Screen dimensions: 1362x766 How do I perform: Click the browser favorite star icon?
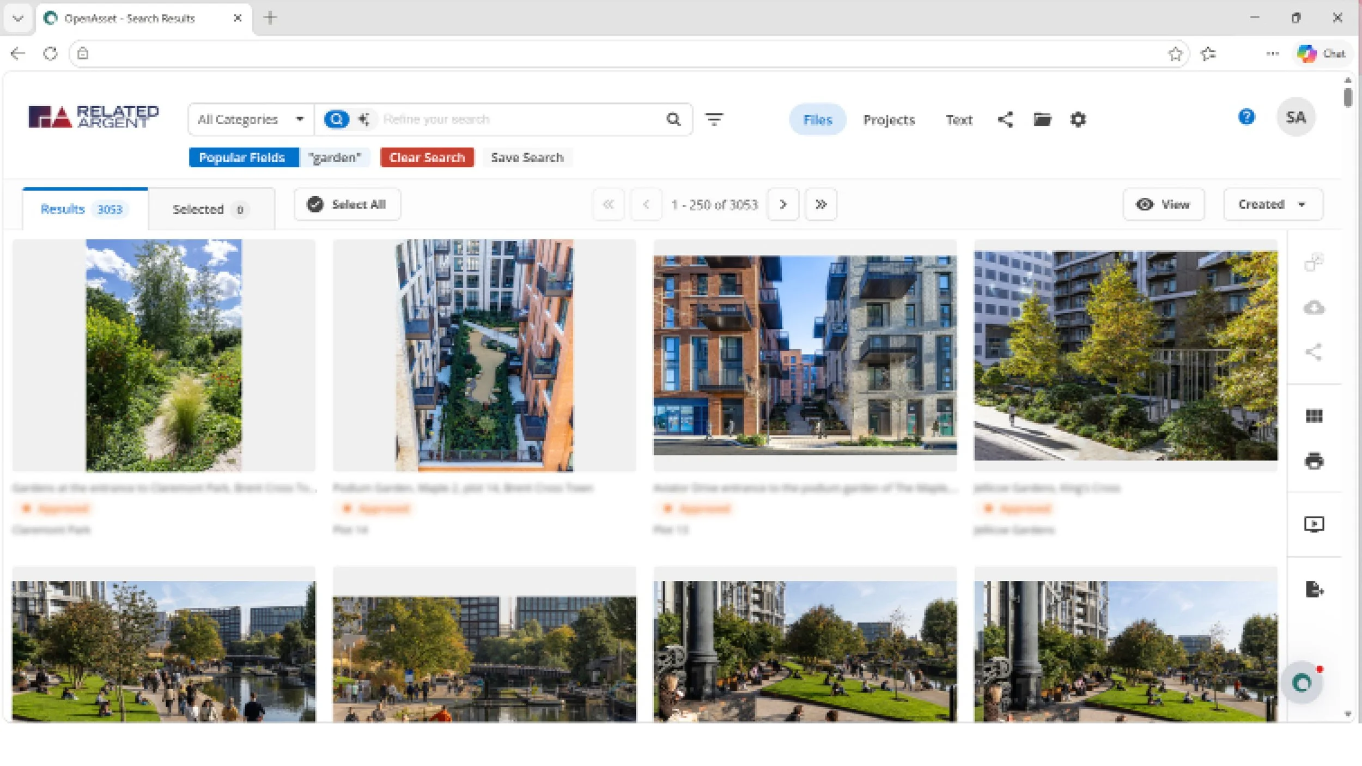1175,54
